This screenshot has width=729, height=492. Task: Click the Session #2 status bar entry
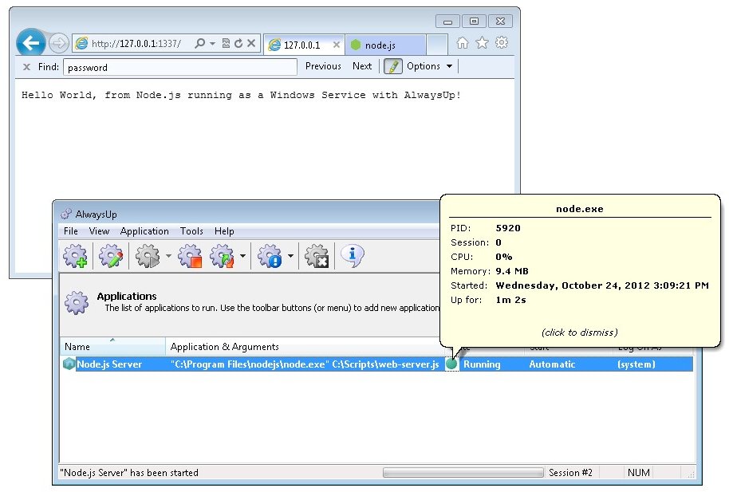click(x=570, y=473)
